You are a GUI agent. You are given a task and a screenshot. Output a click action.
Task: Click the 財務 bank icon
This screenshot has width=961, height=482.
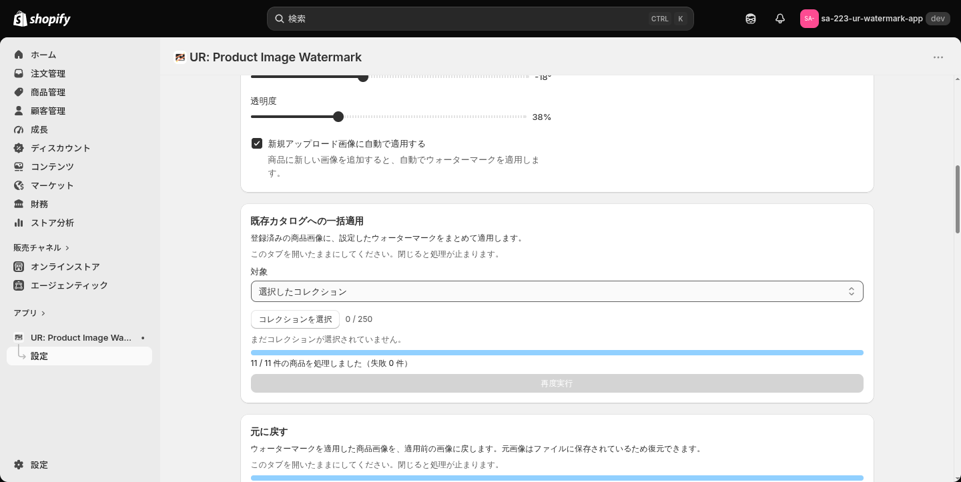(19, 204)
